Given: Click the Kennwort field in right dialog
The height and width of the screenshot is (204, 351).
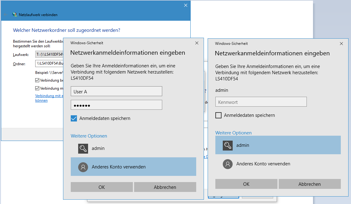Looking at the screenshot, I should pos(261,102).
